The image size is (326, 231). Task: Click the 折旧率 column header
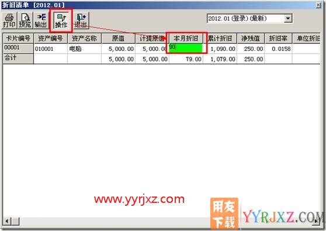point(278,38)
